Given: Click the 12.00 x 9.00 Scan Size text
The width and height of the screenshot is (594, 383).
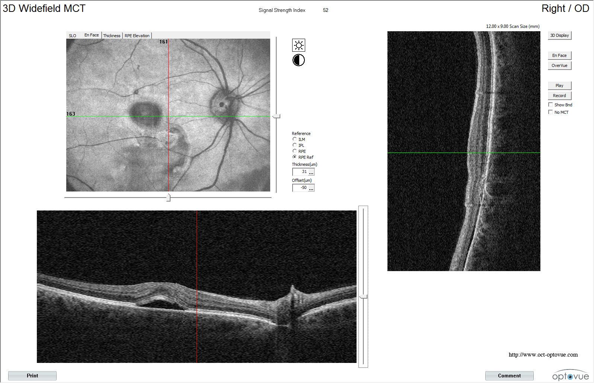Looking at the screenshot, I should tap(512, 26).
